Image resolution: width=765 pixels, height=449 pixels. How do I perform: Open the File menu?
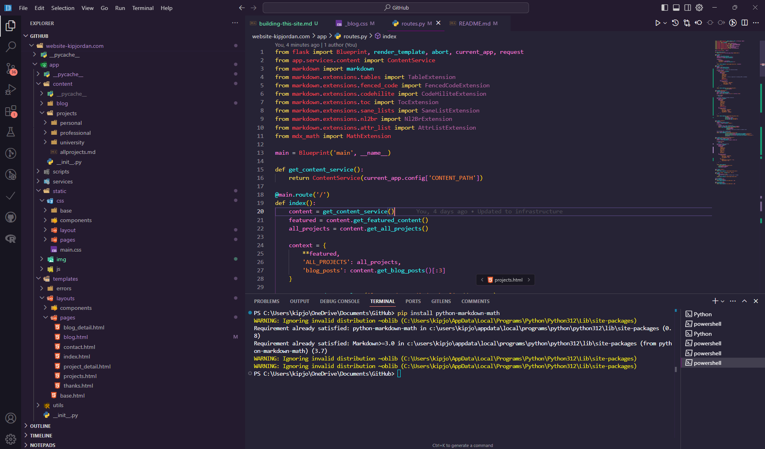click(23, 8)
